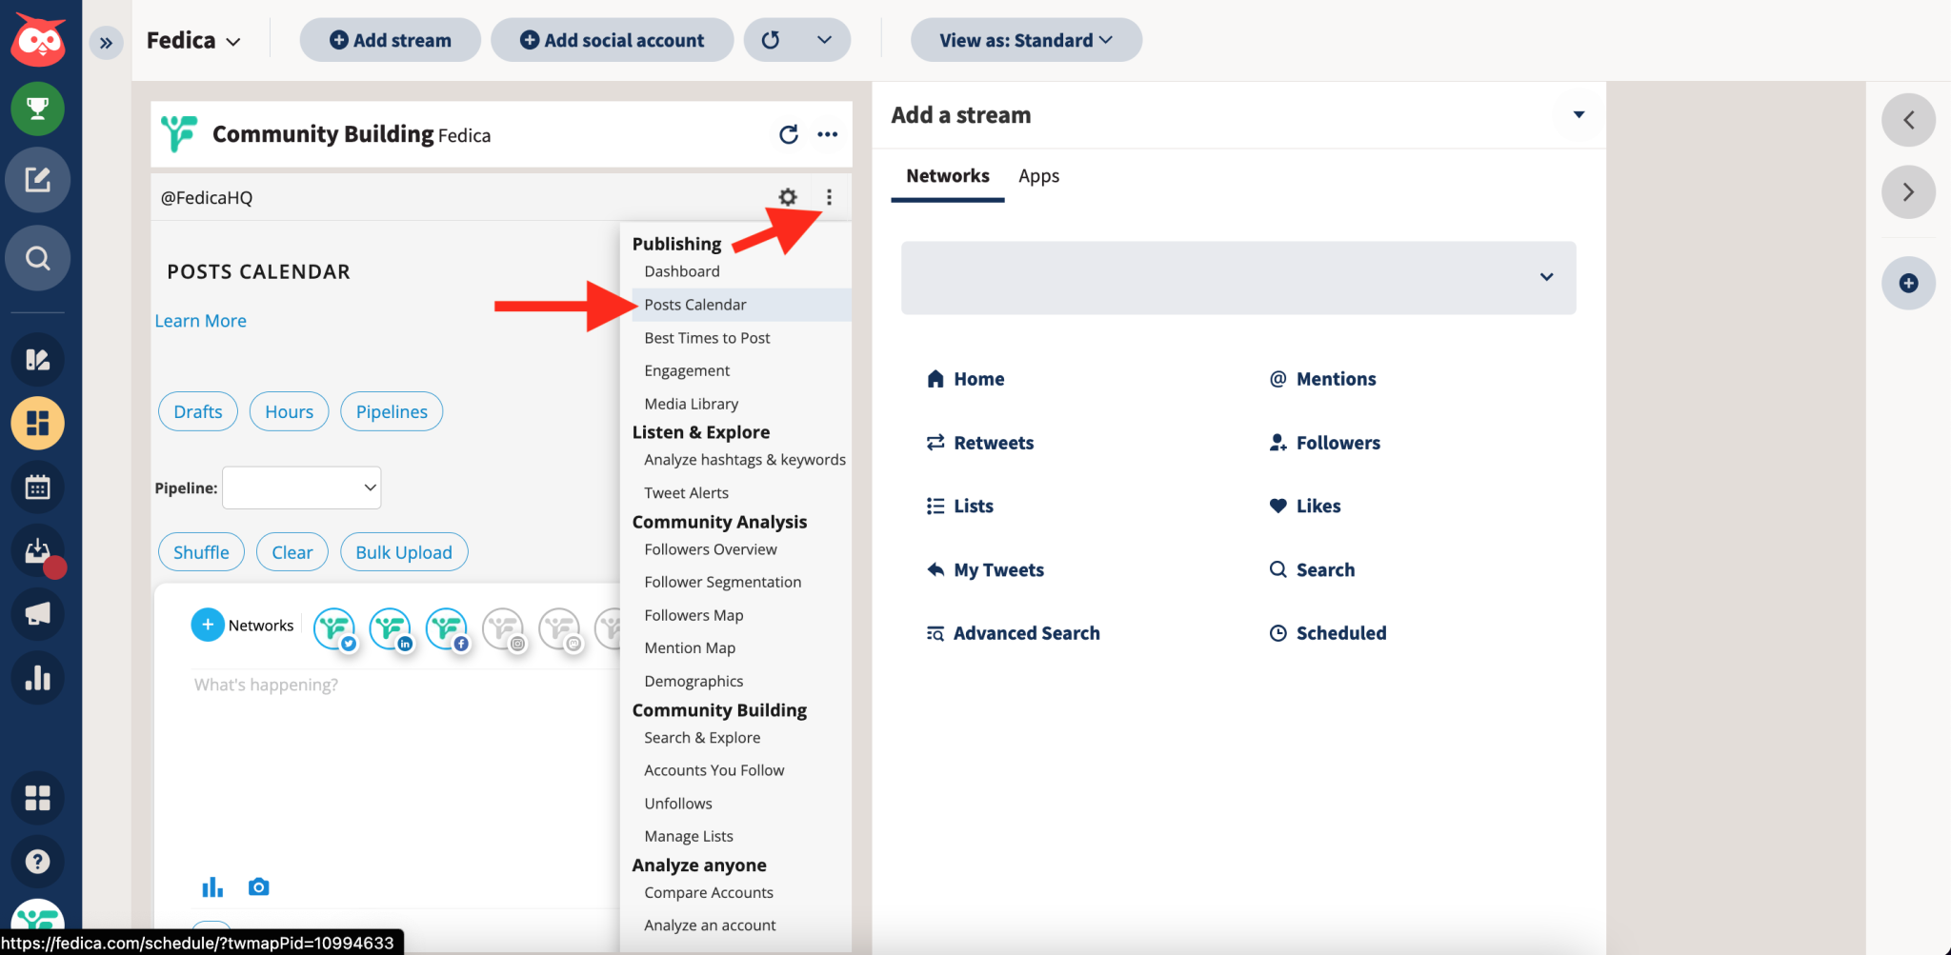Expand the Pipeline selection dropdown
This screenshot has height=955, width=1951.
click(x=301, y=487)
